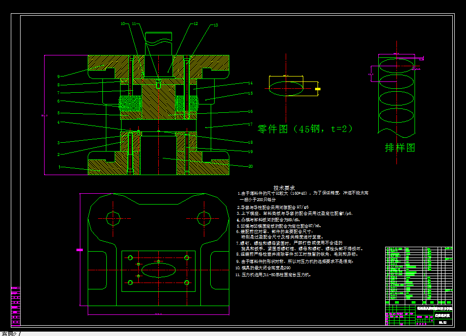This screenshot has width=466, height=336.
Task: Select part callout number 18
Action: coord(250,142)
